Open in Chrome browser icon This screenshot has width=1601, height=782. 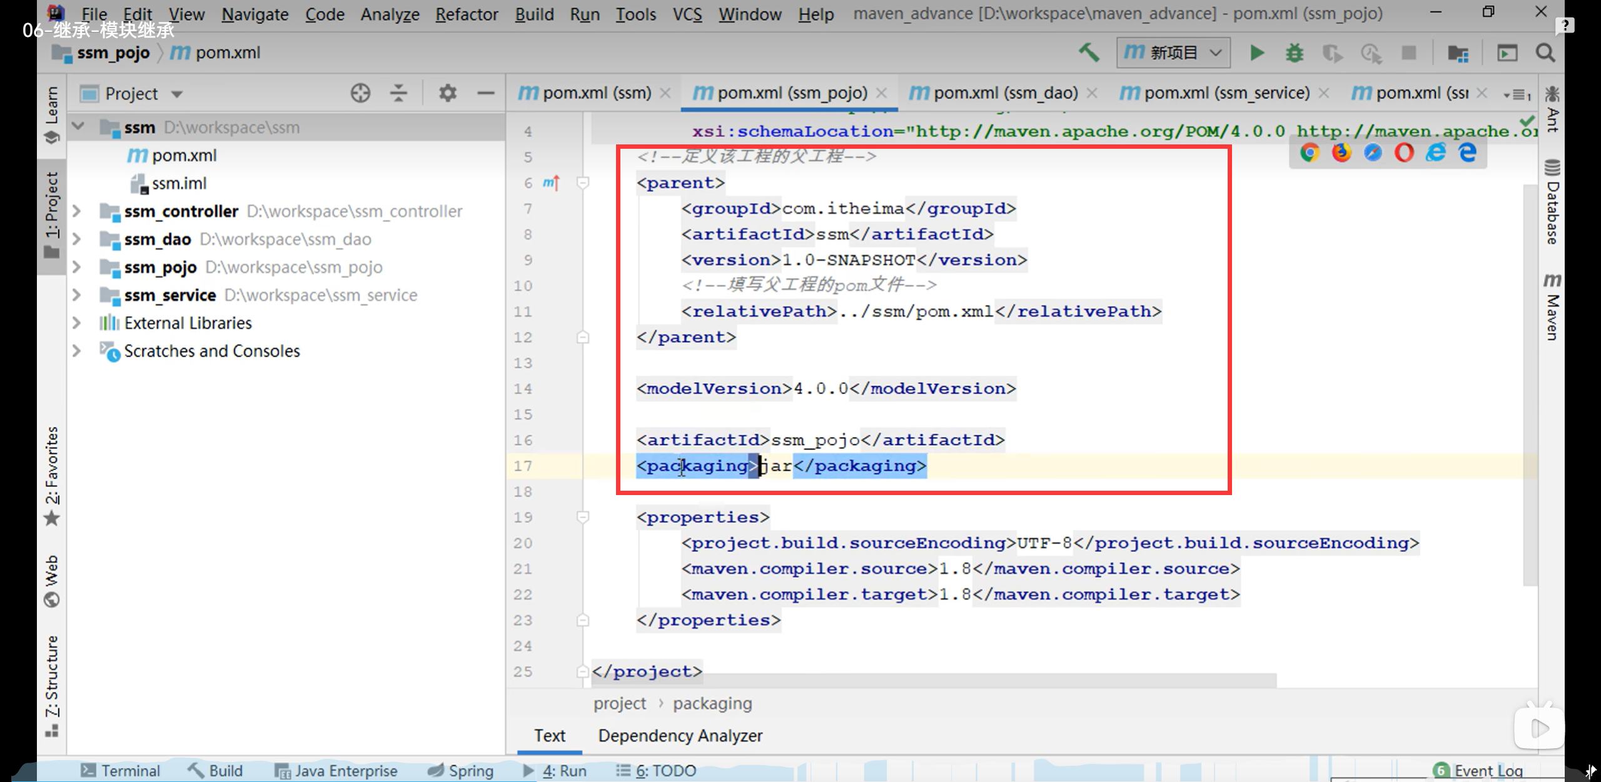pos(1310,153)
